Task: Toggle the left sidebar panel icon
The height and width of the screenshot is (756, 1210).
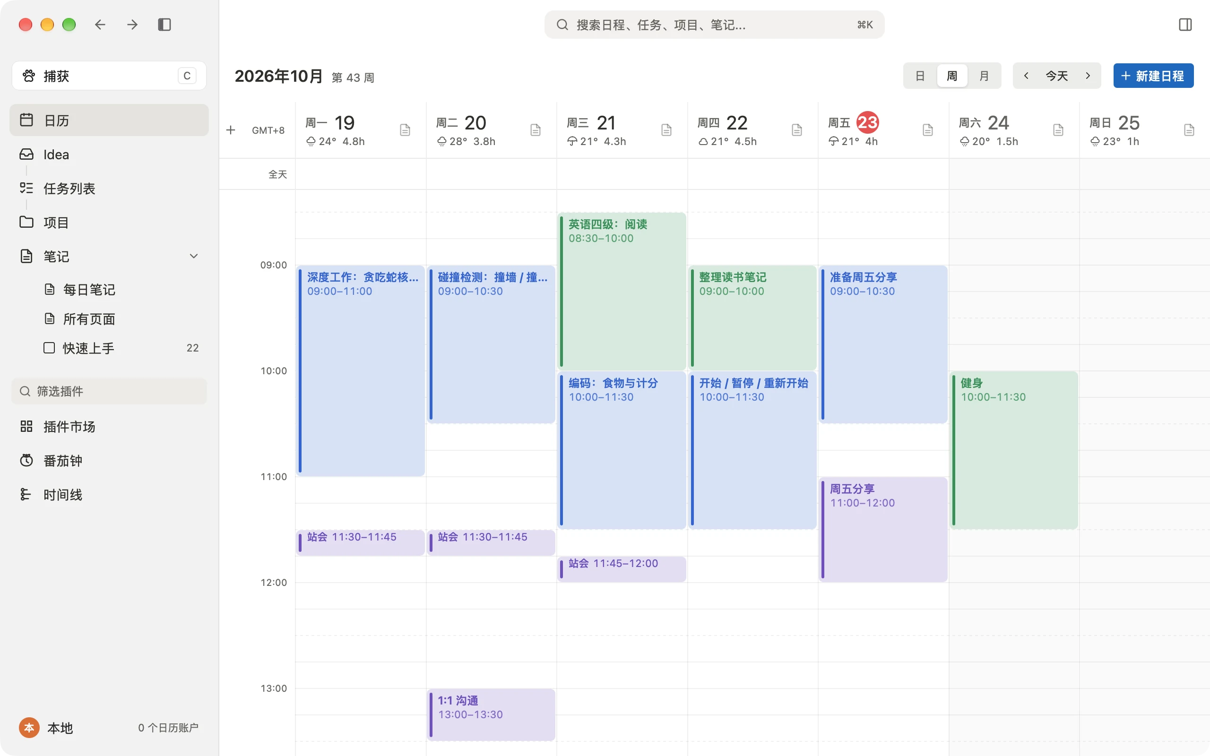Action: (164, 25)
